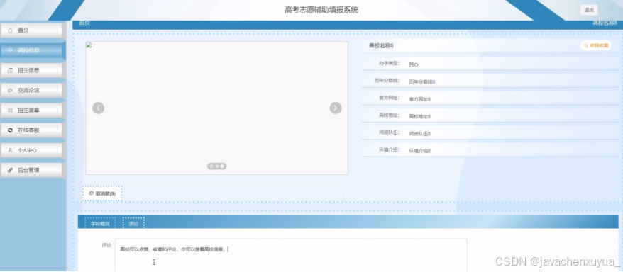Click the flag icon beside 高校信息
The height and width of the screenshot is (272, 623).
pyautogui.click(x=11, y=50)
